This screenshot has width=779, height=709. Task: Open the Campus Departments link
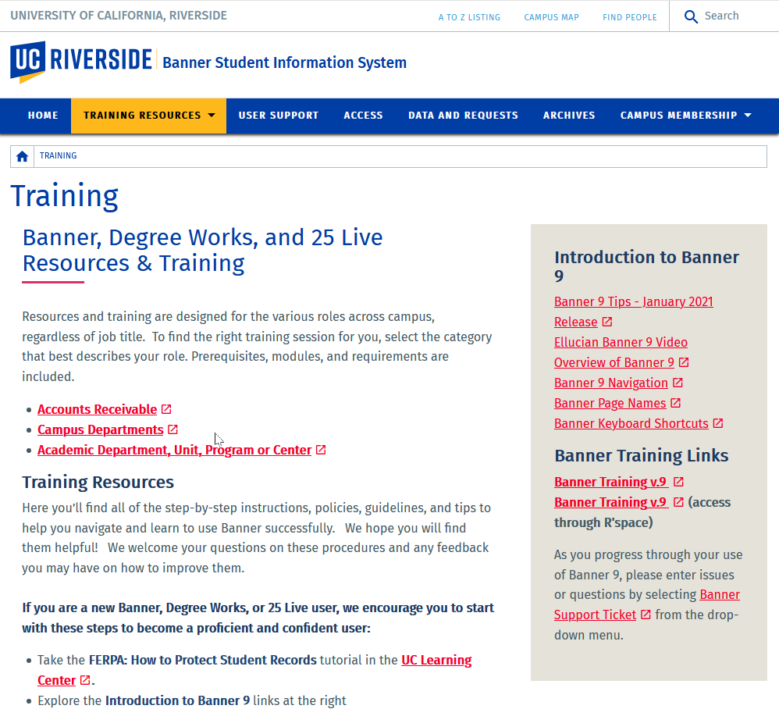101,429
